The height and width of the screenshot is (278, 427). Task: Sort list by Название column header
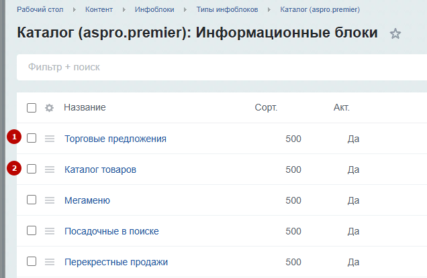click(x=85, y=107)
